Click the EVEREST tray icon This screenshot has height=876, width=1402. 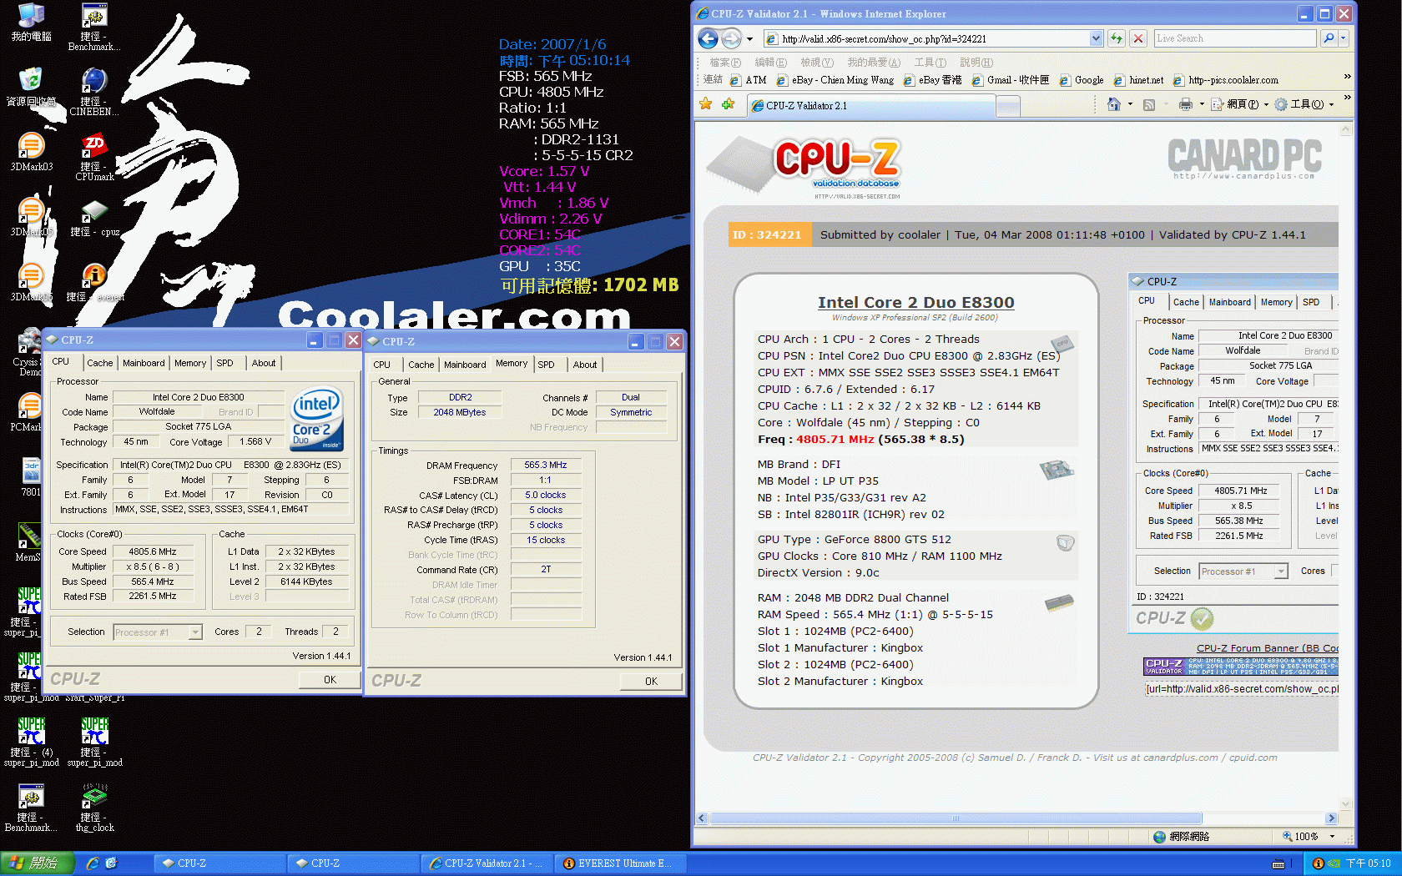pyautogui.click(x=1318, y=863)
